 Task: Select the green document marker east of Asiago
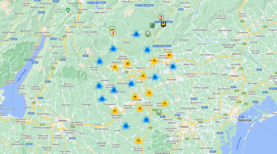pos(148,34)
